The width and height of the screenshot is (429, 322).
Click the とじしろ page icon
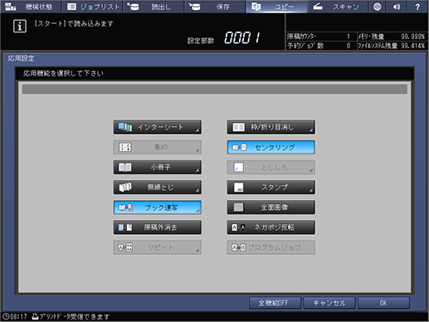coord(238,167)
